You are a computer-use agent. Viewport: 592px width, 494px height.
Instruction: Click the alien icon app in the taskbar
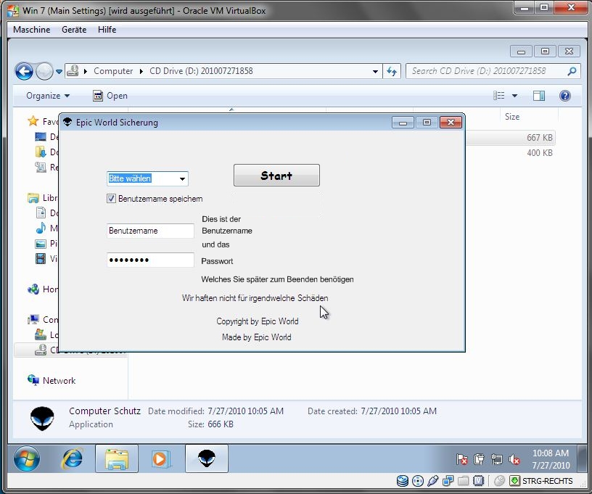[x=207, y=458]
